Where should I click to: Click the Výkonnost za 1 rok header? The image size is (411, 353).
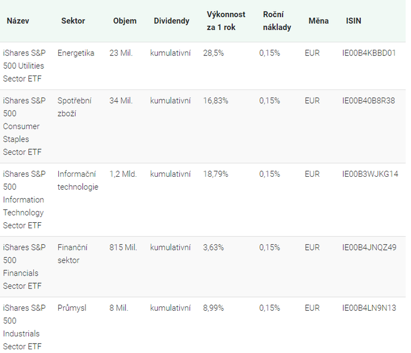pos(226,21)
